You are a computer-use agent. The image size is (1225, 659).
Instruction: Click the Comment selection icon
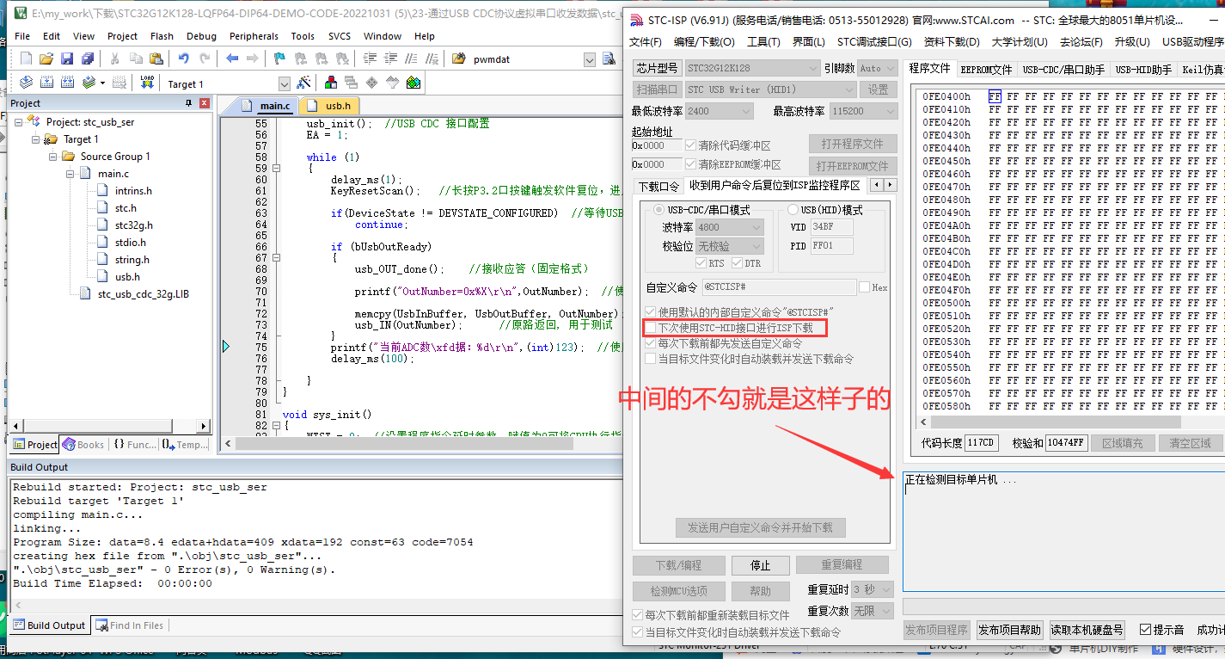[x=412, y=59]
